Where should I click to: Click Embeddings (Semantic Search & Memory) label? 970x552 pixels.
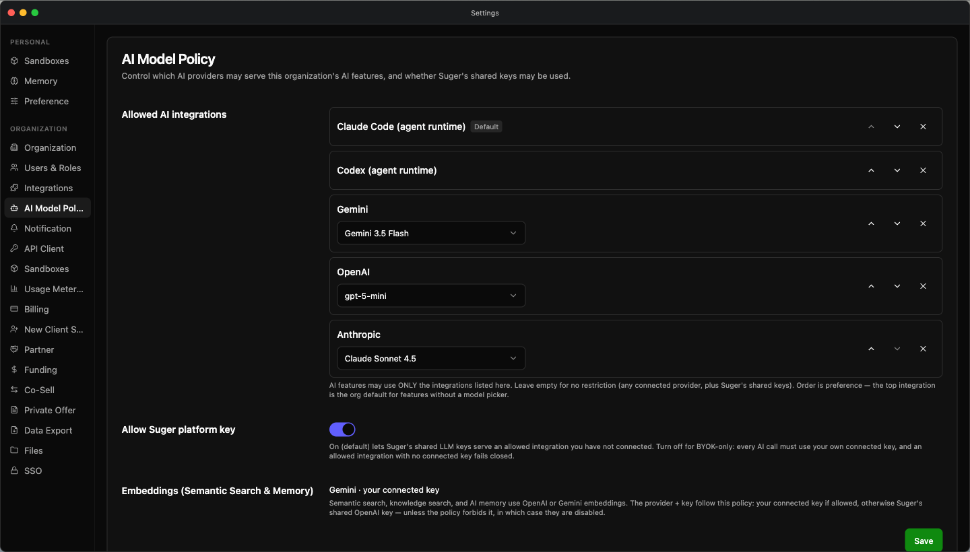pos(217,491)
